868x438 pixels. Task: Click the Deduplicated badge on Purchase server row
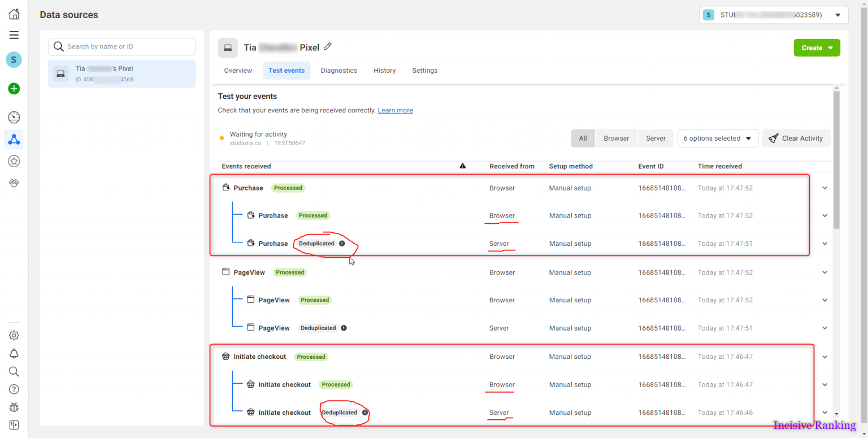316,244
